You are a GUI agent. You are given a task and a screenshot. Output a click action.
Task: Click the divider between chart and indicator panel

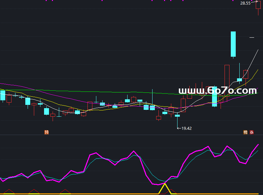(131, 135)
